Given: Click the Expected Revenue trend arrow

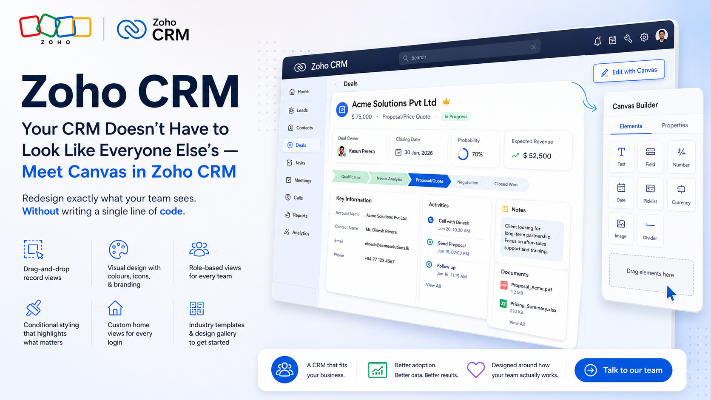Looking at the screenshot, I should pyautogui.click(x=515, y=156).
